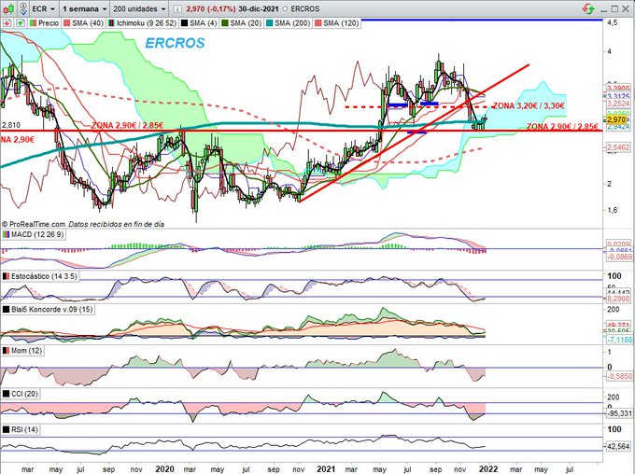Click the SMA (200) teal color swatch
Viewport: 635px width, 474px height.
pos(269,23)
